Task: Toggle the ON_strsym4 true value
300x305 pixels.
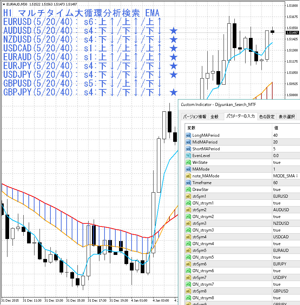Action: (x=277, y=244)
